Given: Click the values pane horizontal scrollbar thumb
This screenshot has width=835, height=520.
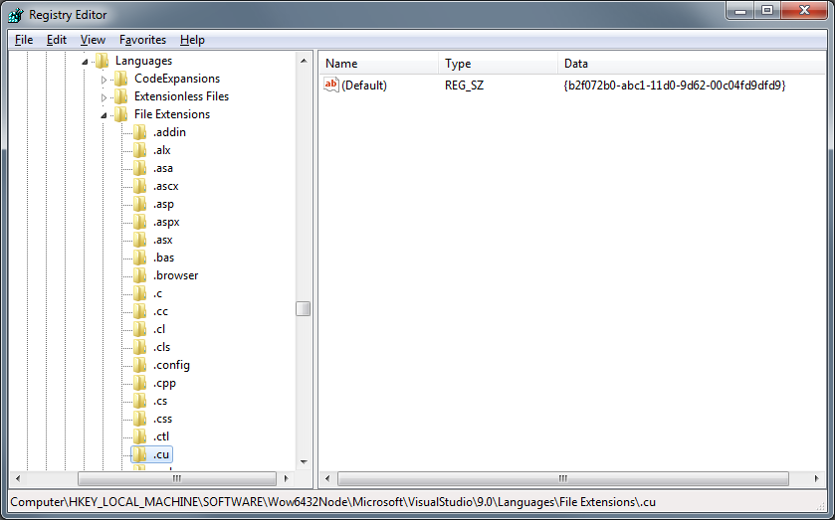Looking at the screenshot, I should click(x=563, y=478).
